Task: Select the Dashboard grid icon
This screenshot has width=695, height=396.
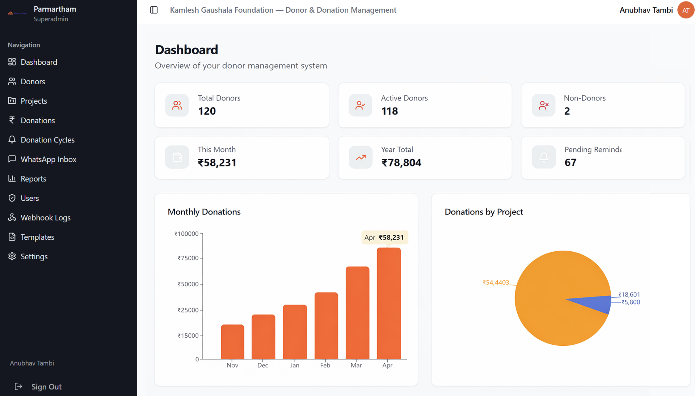Action: 12,62
